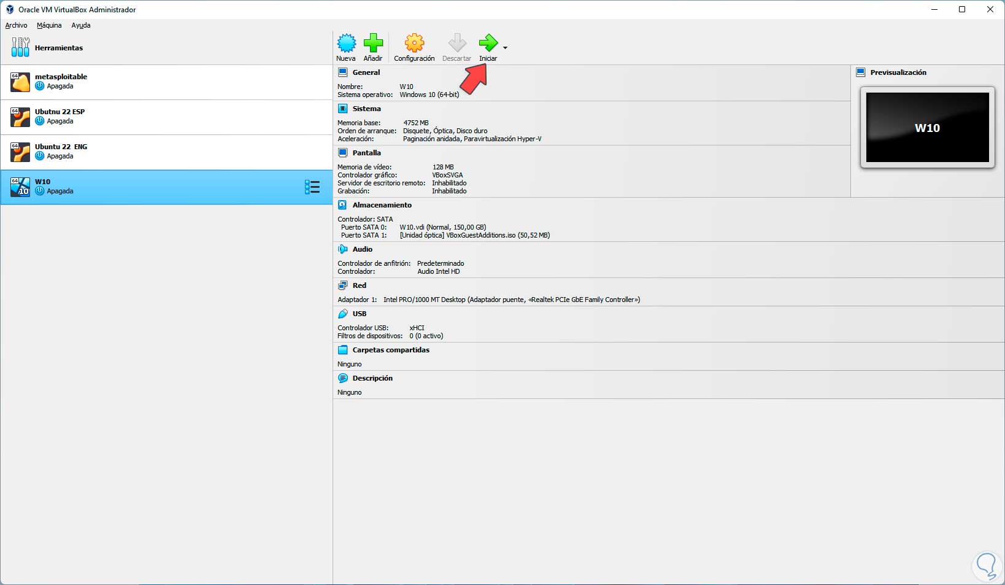
Task: Click the Audio Intel HD value
Action: 438,271
